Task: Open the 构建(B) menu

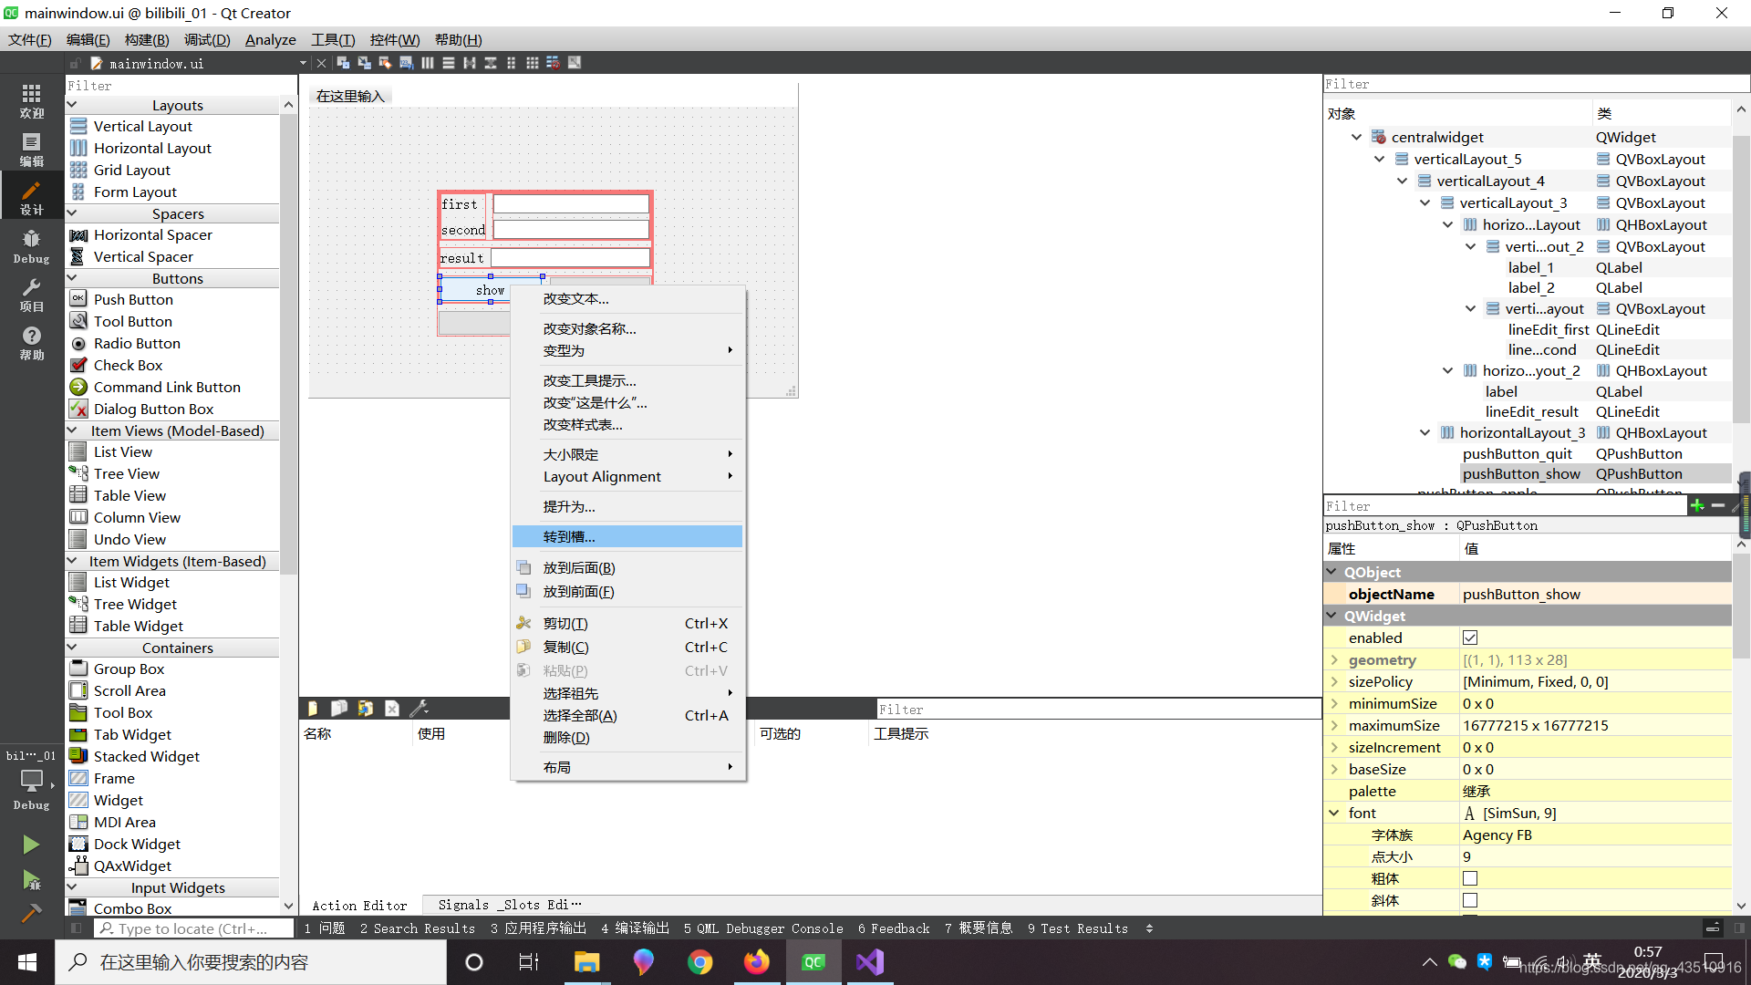Action: [x=146, y=39]
